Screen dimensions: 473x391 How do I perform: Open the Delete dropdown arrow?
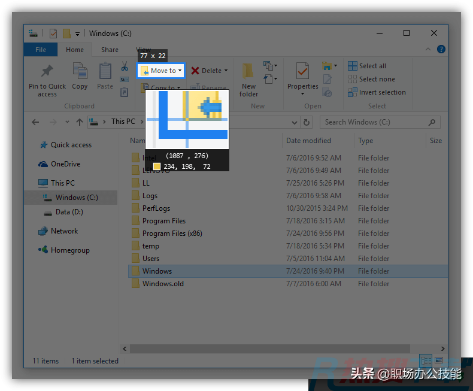click(x=226, y=71)
